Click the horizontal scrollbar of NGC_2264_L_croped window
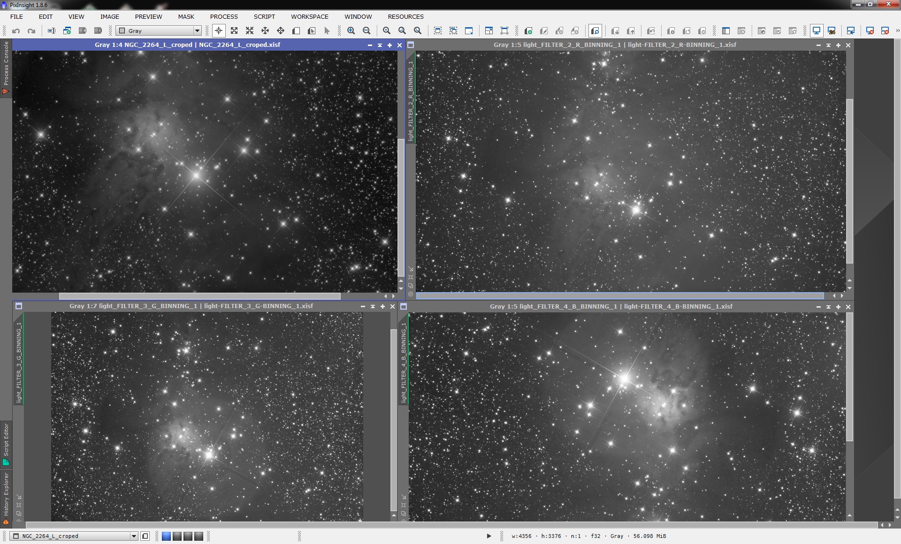This screenshot has height=544, width=901. coord(199,296)
